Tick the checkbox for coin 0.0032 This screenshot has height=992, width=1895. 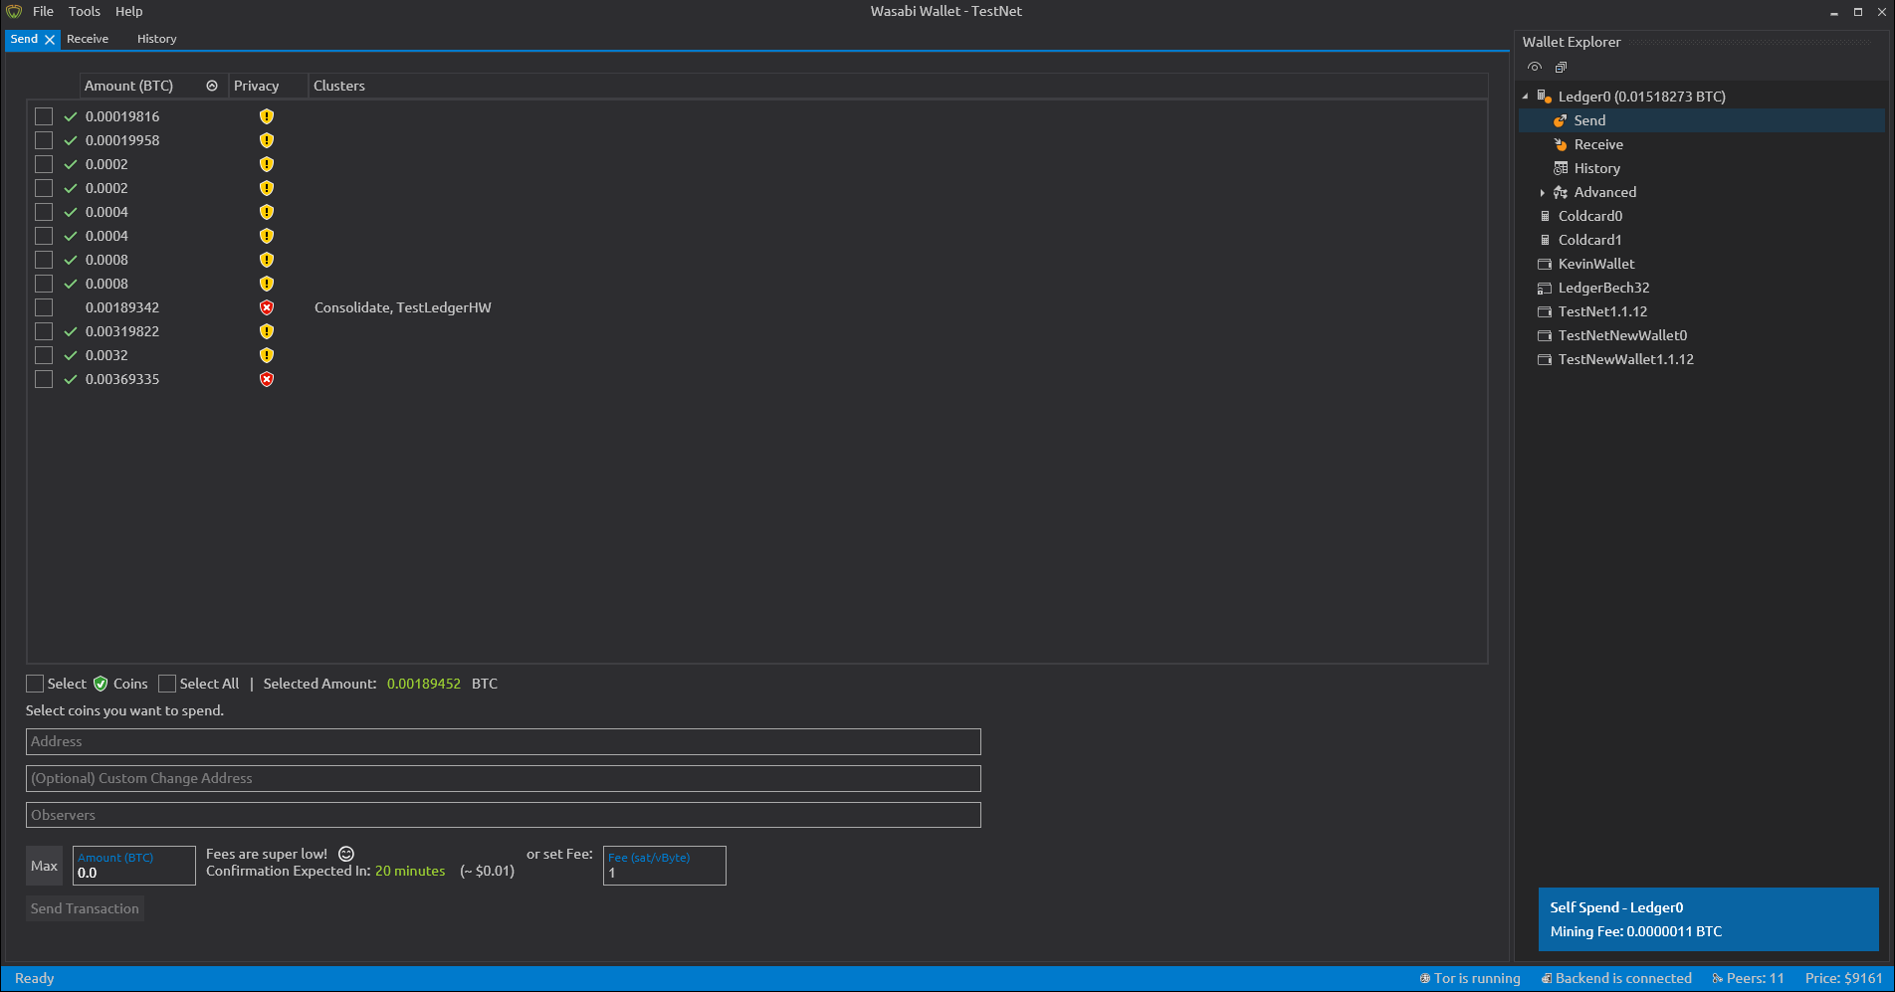pyautogui.click(x=44, y=355)
